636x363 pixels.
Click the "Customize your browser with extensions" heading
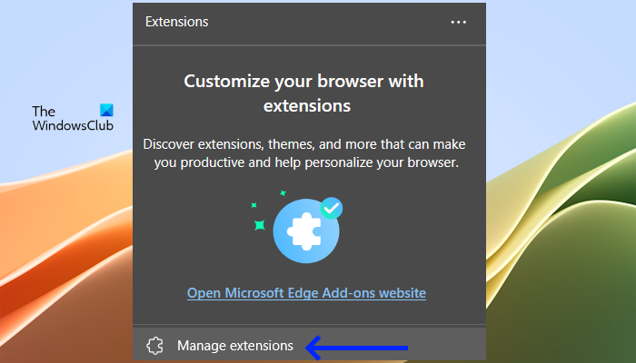point(305,93)
